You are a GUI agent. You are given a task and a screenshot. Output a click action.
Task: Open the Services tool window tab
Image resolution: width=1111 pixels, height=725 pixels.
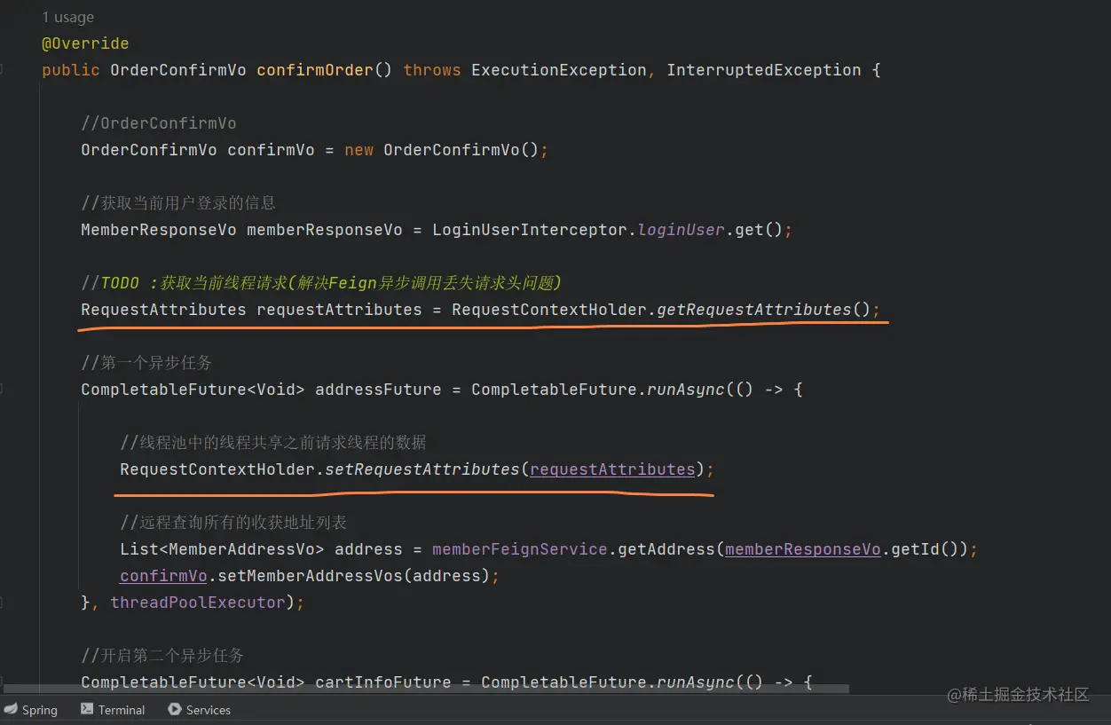[x=200, y=710]
